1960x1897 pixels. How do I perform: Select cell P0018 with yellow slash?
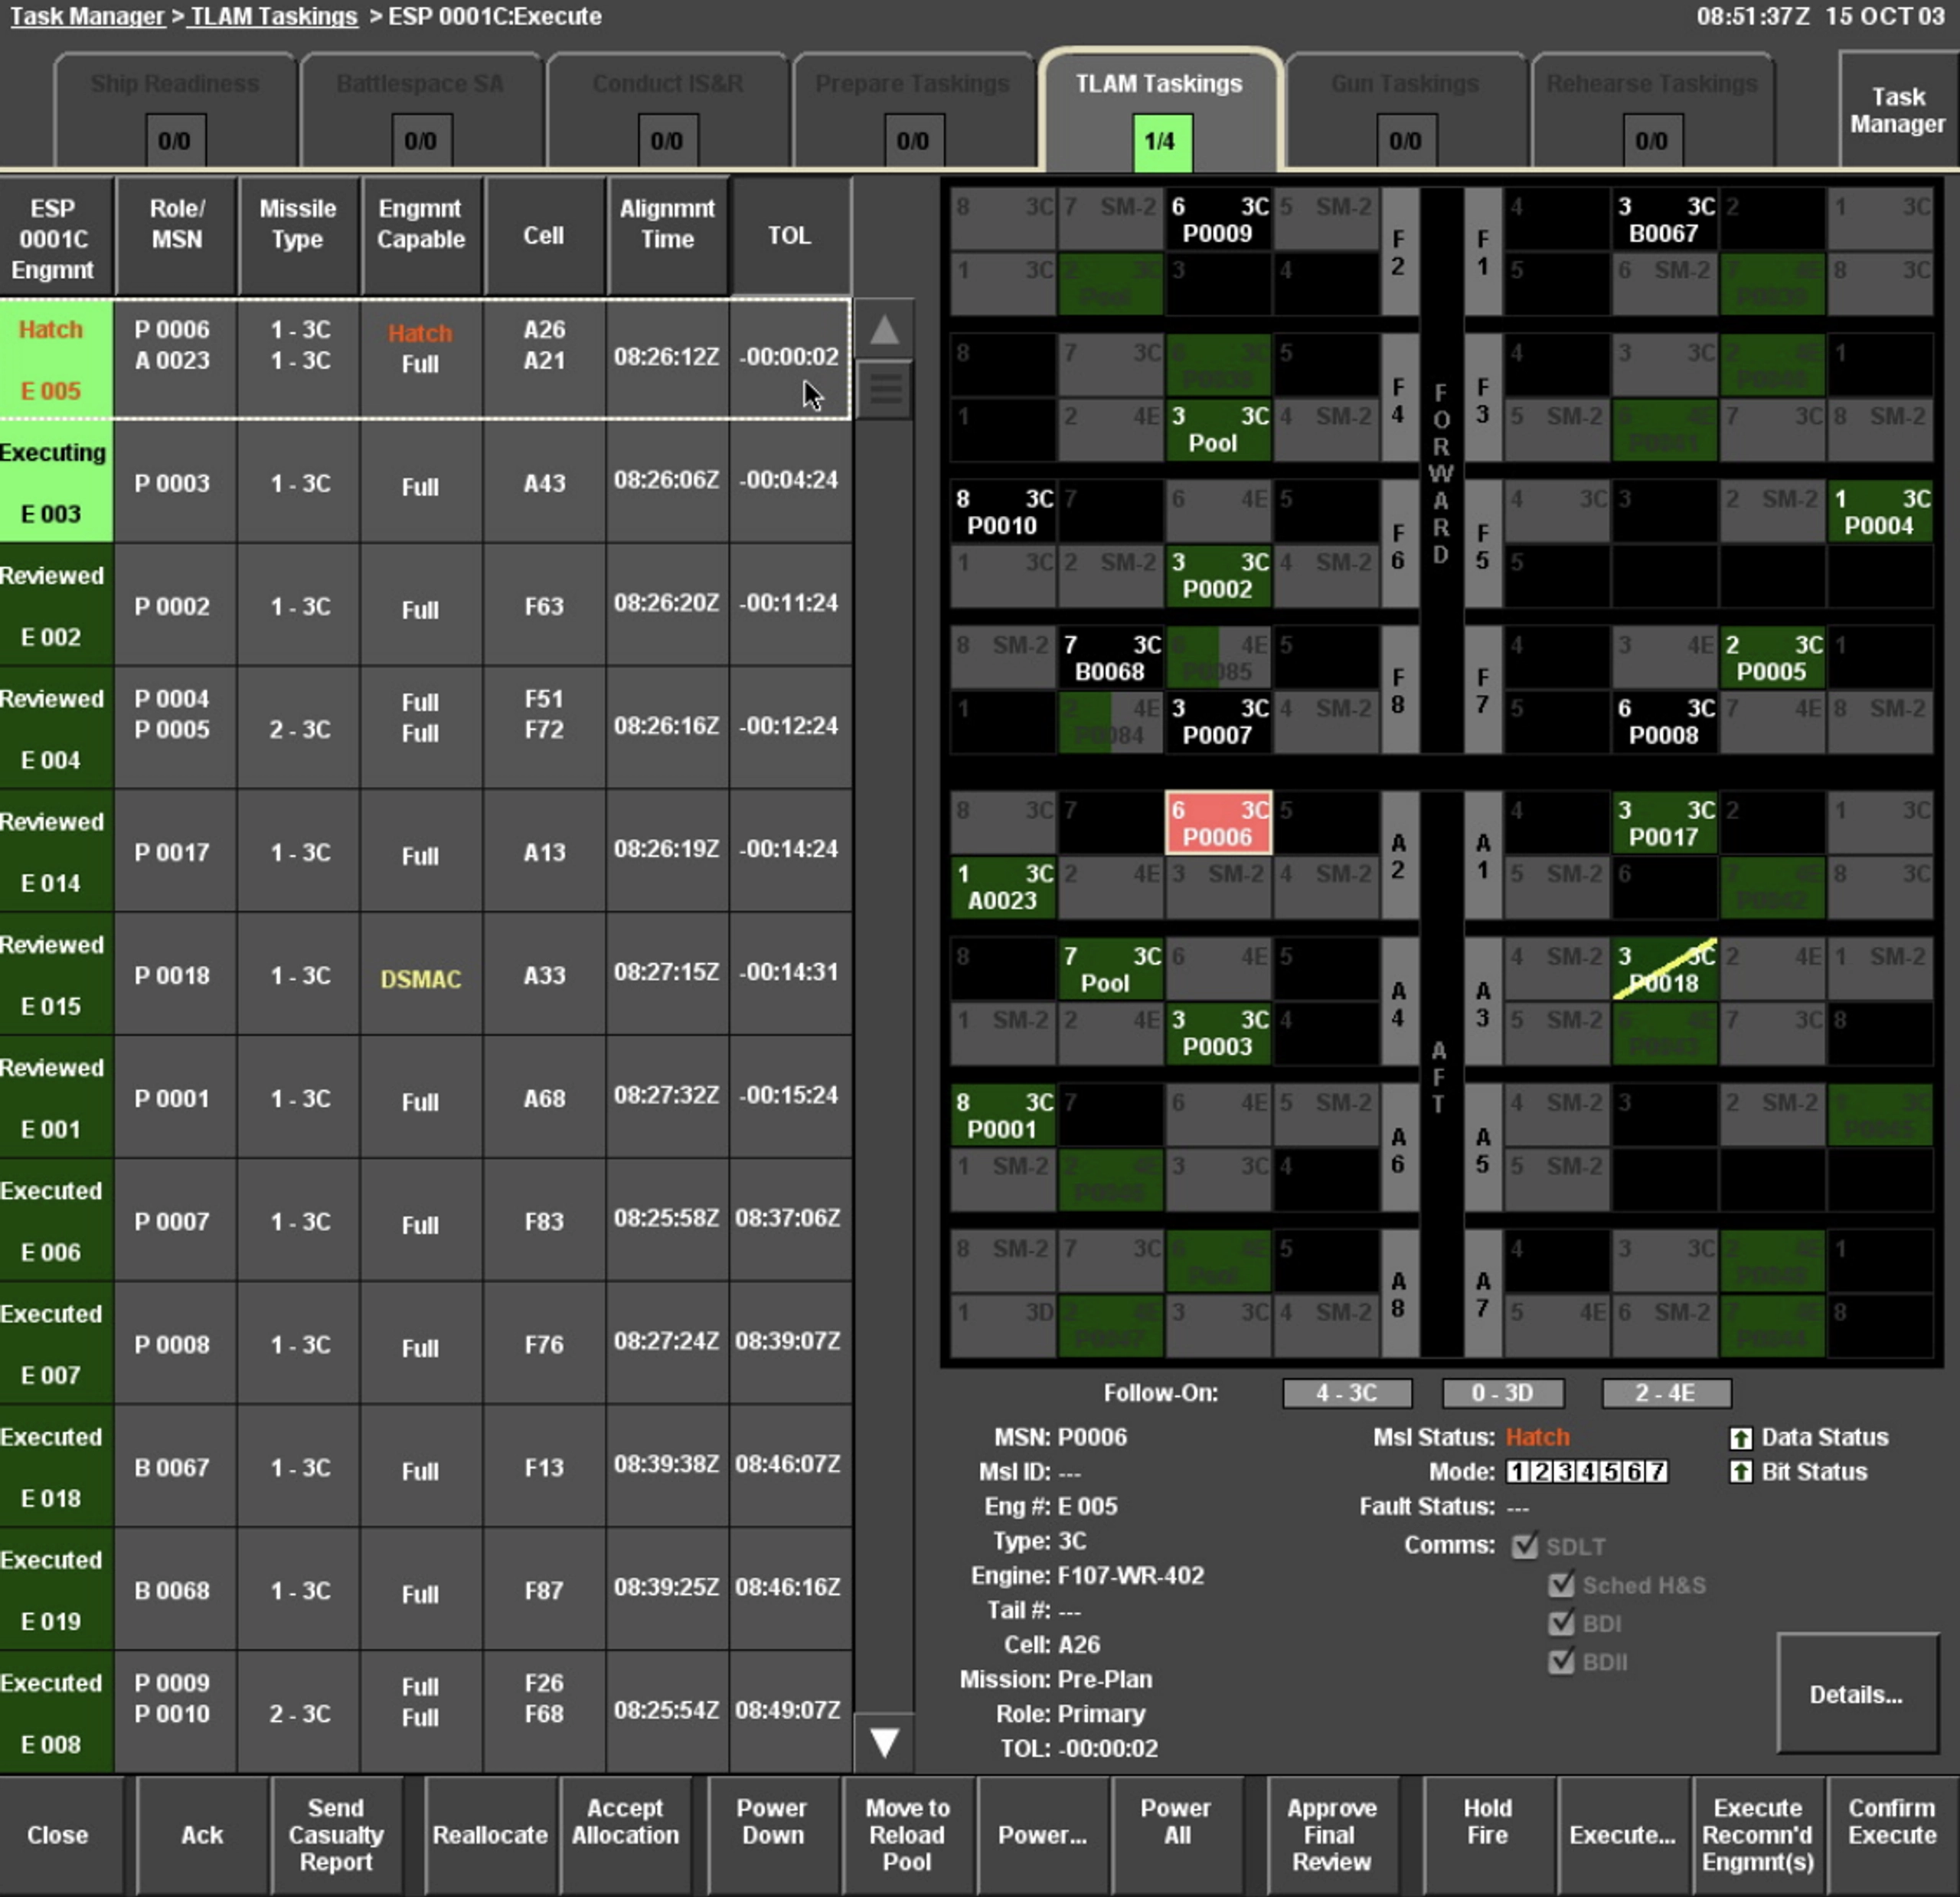[1664, 969]
